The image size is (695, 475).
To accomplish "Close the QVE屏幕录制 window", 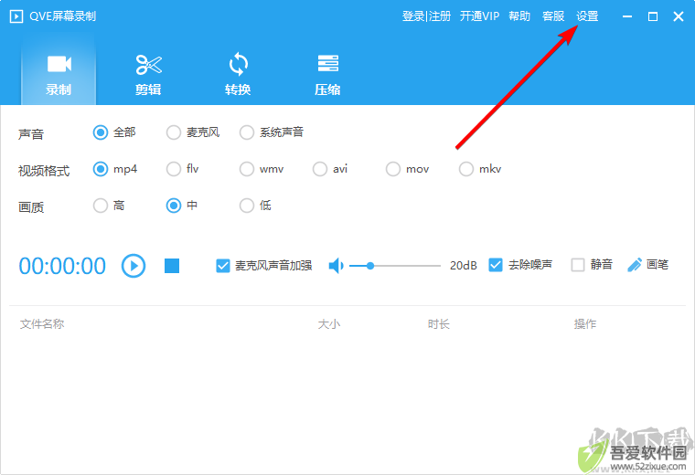I will 679,16.
